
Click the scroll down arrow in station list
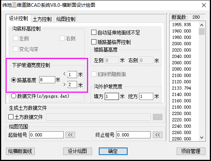(x=202, y=138)
